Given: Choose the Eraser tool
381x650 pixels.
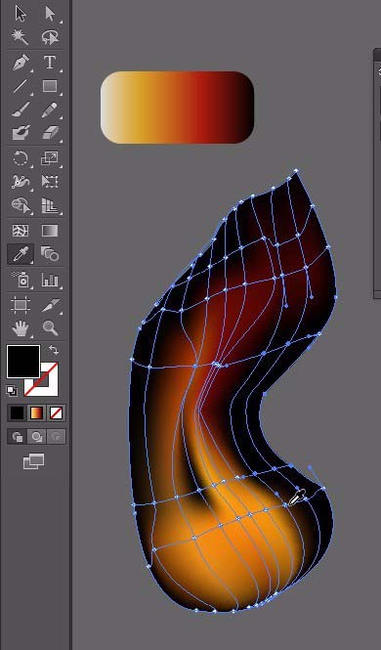Looking at the screenshot, I should click(50, 133).
